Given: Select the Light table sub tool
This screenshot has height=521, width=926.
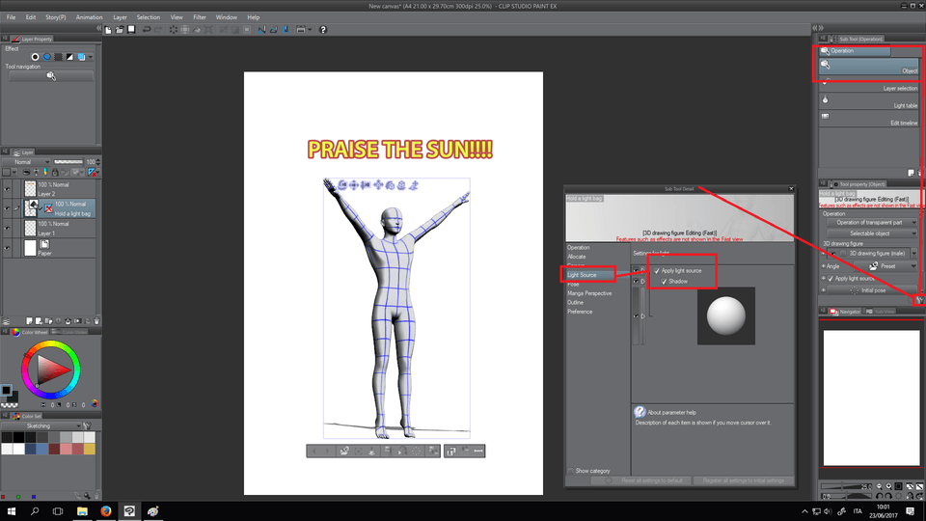Looking at the screenshot, I should coord(869,101).
